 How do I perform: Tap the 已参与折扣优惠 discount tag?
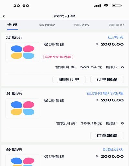[x=58, y=57]
